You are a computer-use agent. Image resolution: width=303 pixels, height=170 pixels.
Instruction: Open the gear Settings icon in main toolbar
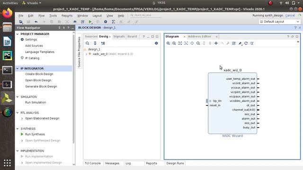tap(106, 22)
